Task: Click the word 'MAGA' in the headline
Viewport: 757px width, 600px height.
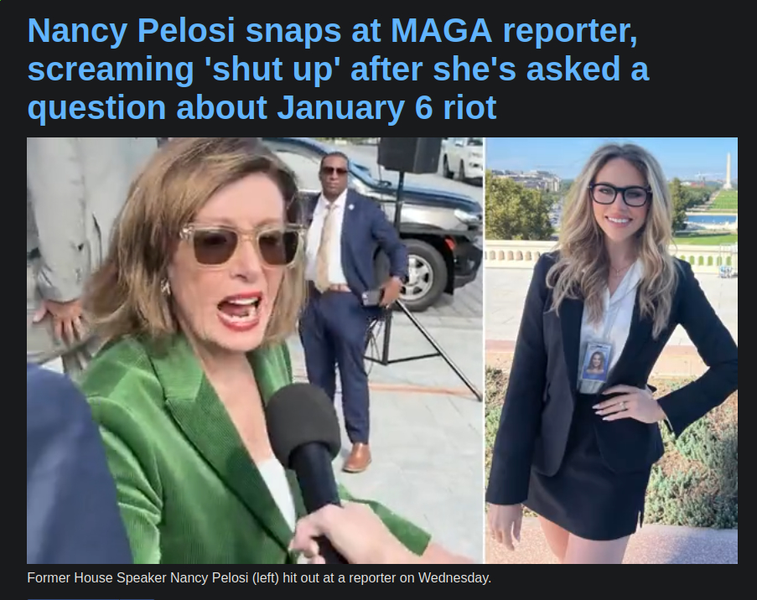Action: click(441, 30)
